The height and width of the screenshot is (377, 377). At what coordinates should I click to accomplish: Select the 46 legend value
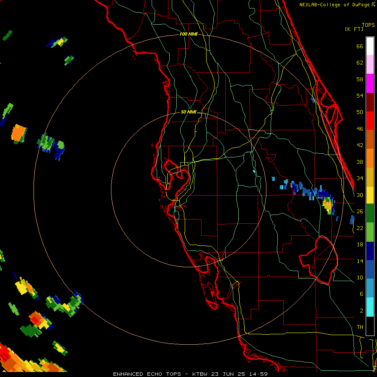[x=360, y=129]
